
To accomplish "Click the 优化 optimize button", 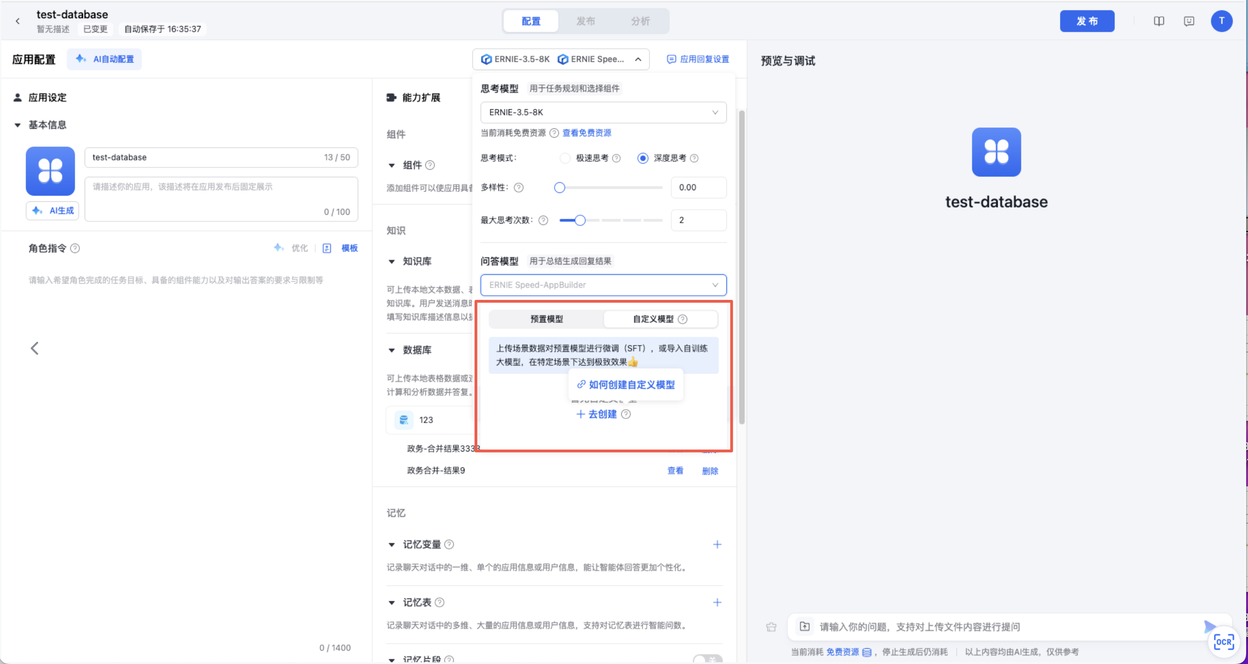I will point(291,248).
